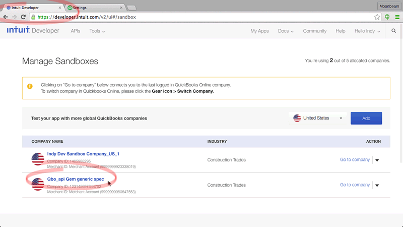Click the Manage Sandboxes heading
Viewport: 403px width, 227px height.
pyautogui.click(x=60, y=61)
